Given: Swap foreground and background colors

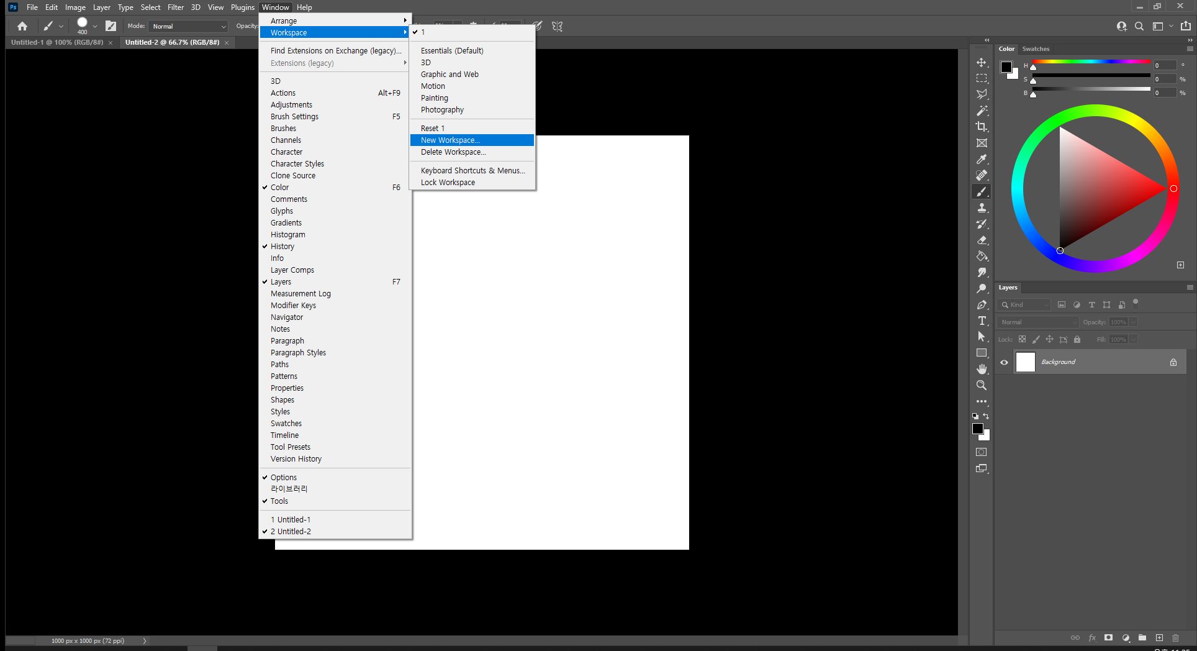Looking at the screenshot, I should pyautogui.click(x=986, y=416).
